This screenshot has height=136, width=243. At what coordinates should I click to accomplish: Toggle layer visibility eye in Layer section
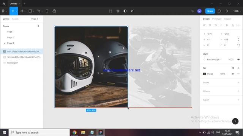[238, 60]
